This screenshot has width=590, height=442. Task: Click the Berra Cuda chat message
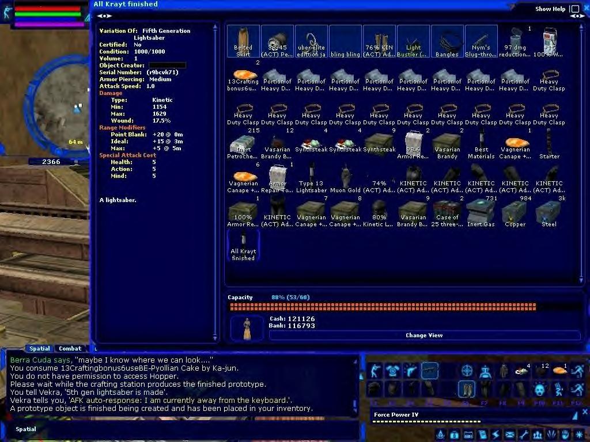pyautogui.click(x=111, y=360)
